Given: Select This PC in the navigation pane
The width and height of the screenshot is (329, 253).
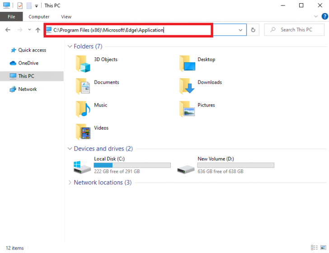Looking at the screenshot, I should click(32, 76).
